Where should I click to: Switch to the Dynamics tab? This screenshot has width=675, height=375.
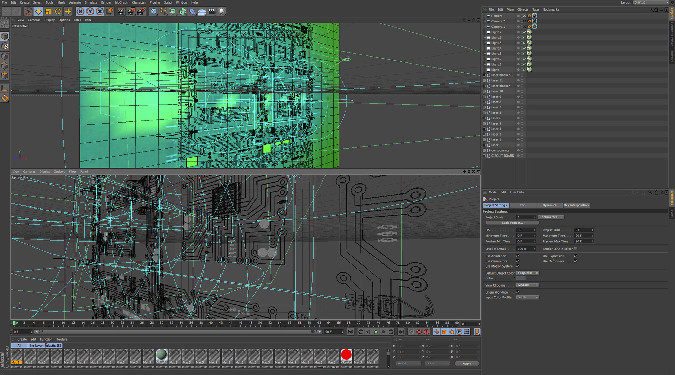[549, 205]
